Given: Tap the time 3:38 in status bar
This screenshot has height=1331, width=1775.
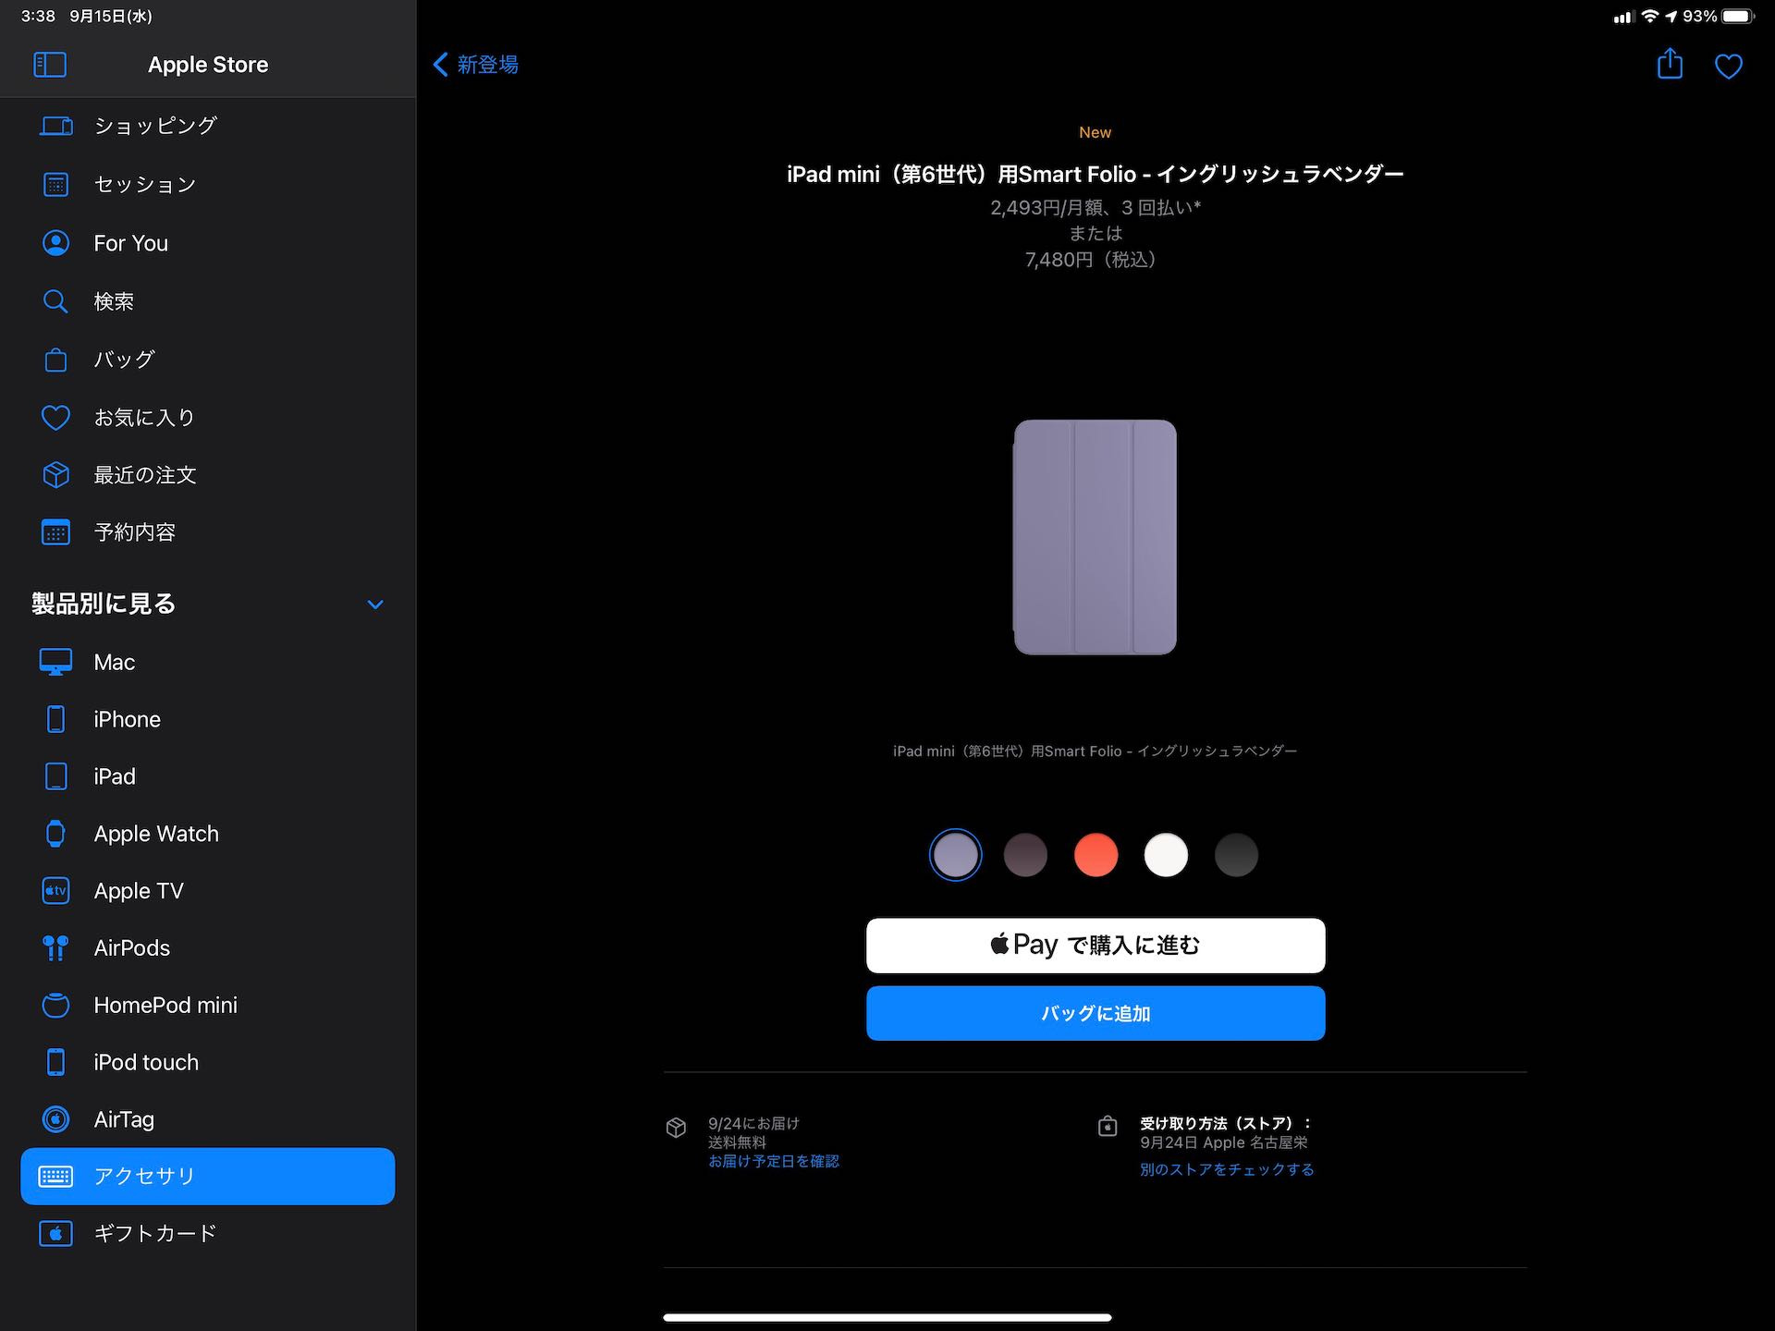Looking at the screenshot, I should pos(38,16).
